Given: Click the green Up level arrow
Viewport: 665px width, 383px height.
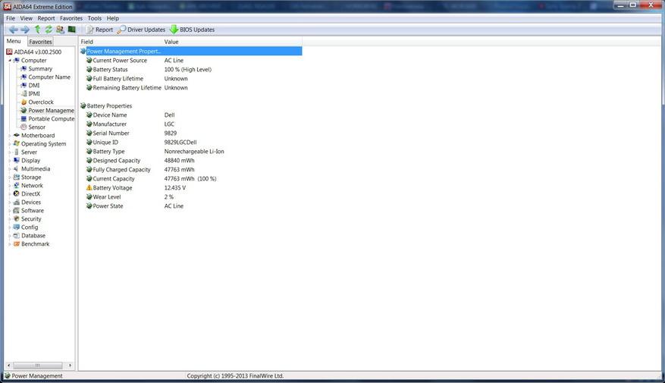Looking at the screenshot, I should 37,30.
